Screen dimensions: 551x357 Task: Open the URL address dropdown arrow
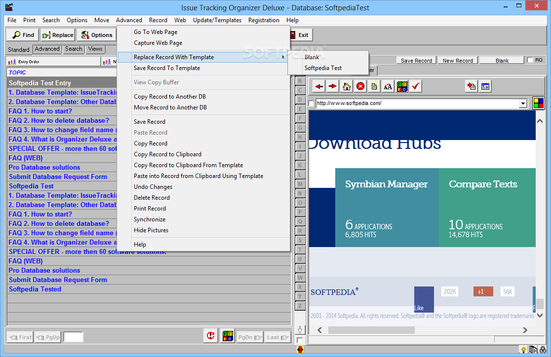point(523,103)
